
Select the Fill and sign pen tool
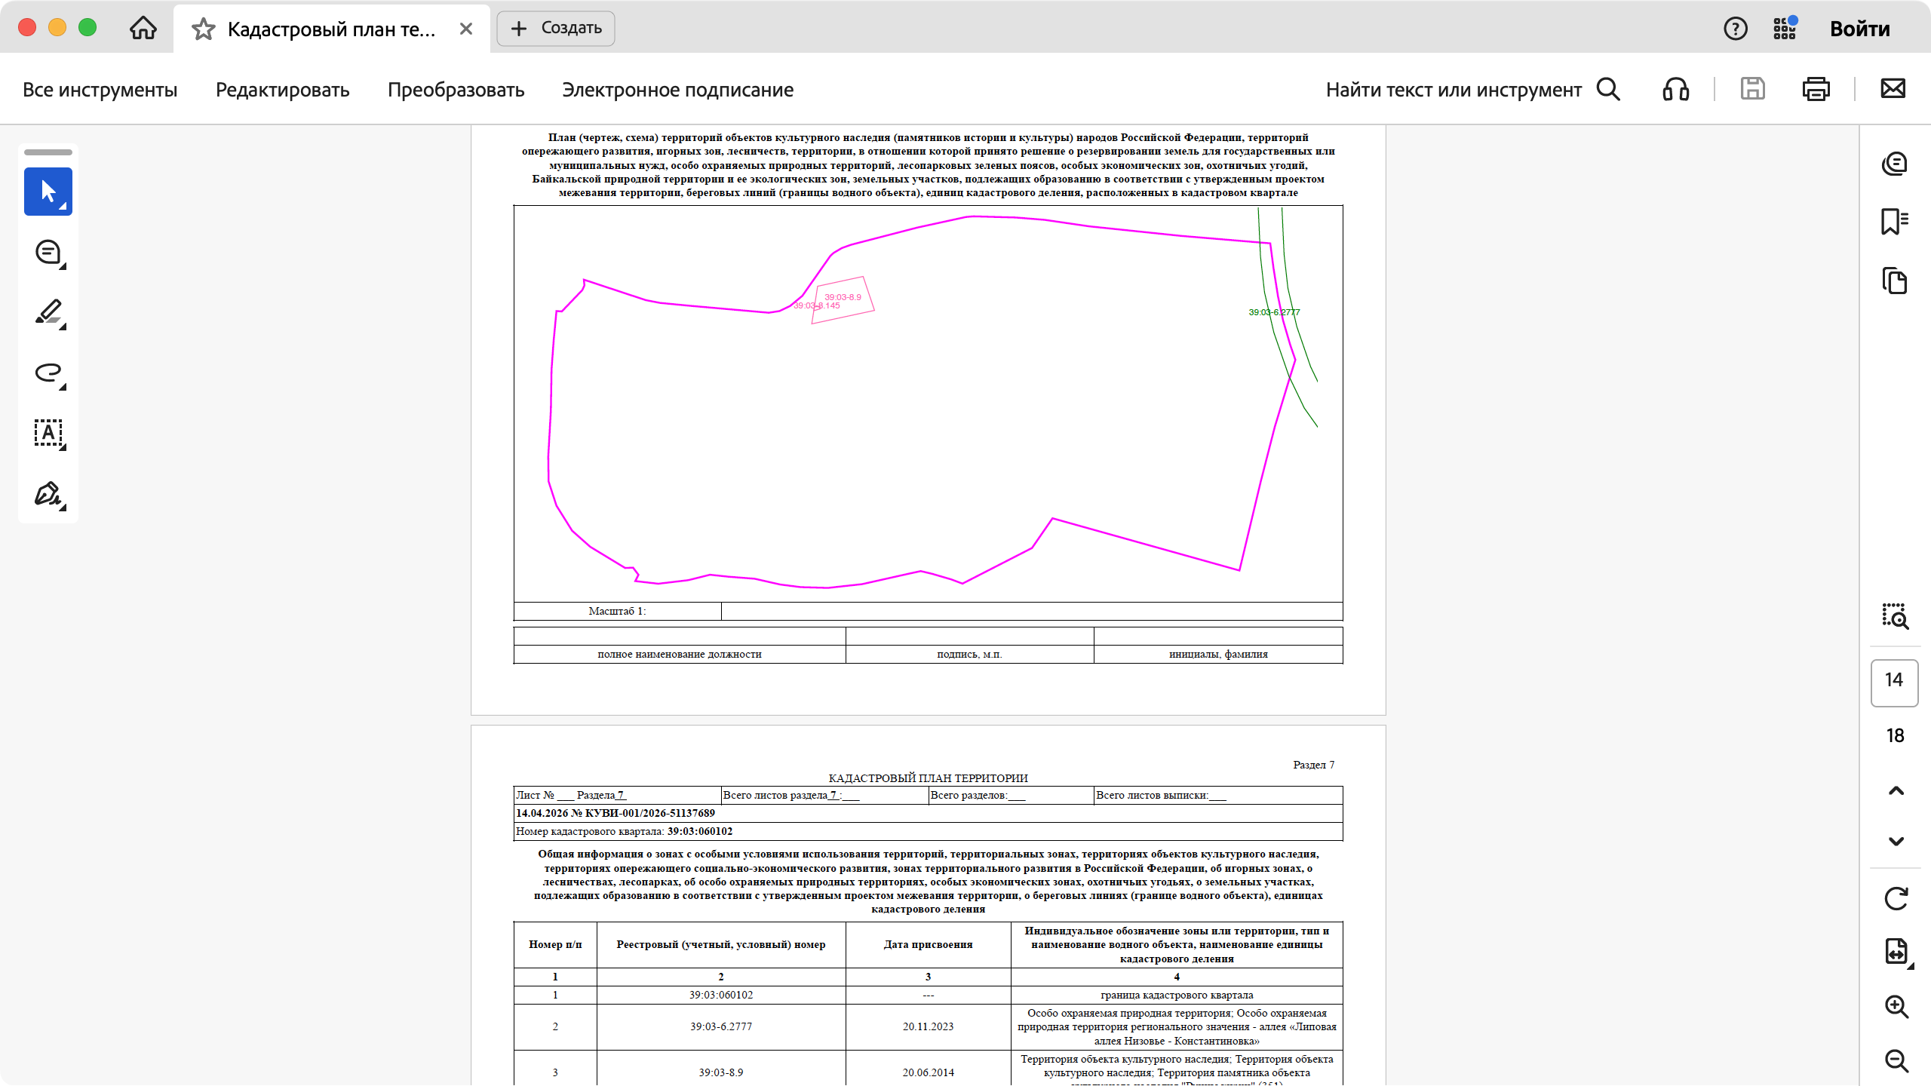48,494
